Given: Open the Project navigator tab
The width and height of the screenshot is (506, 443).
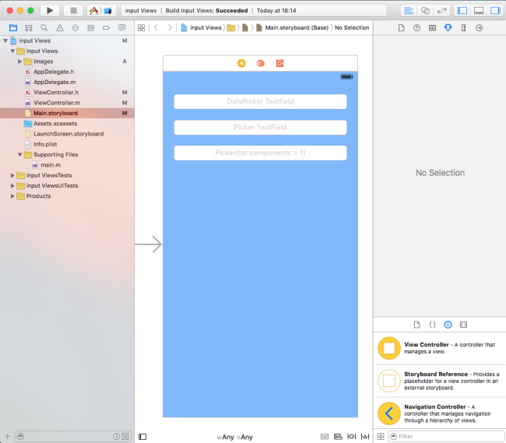Looking at the screenshot, I should [x=13, y=28].
